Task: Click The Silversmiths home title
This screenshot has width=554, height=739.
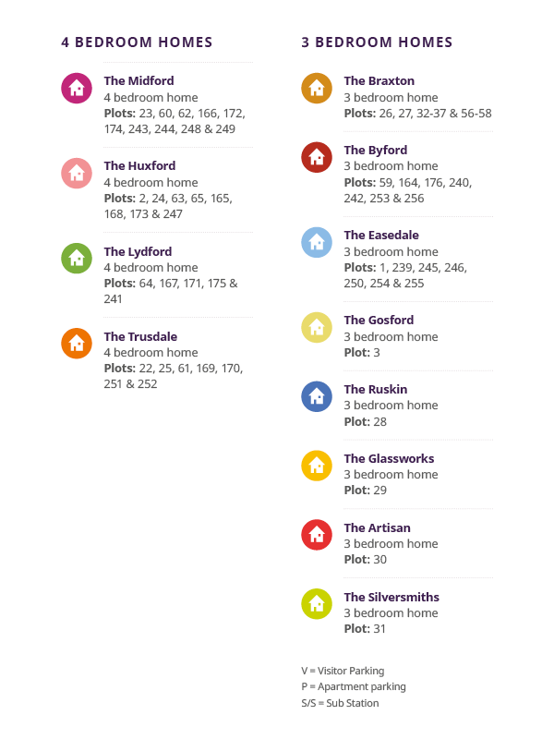Action: click(x=391, y=598)
